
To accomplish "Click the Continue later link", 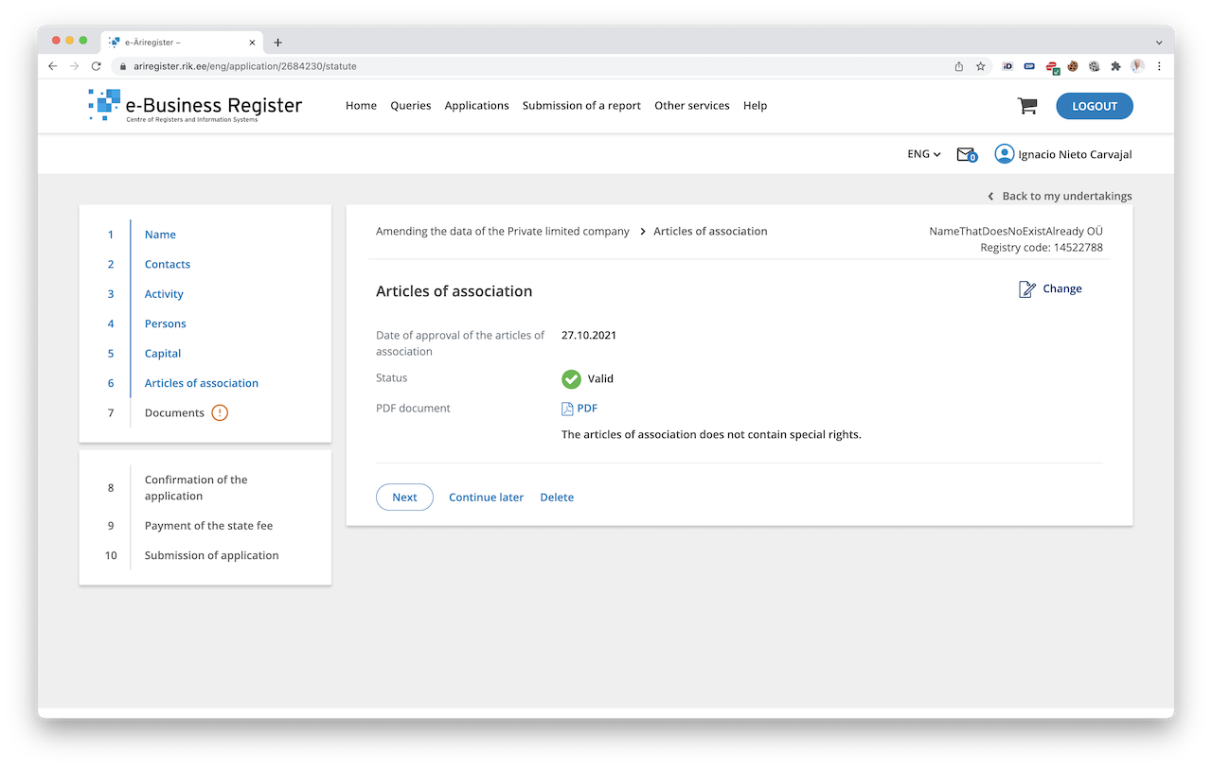I will click(486, 497).
